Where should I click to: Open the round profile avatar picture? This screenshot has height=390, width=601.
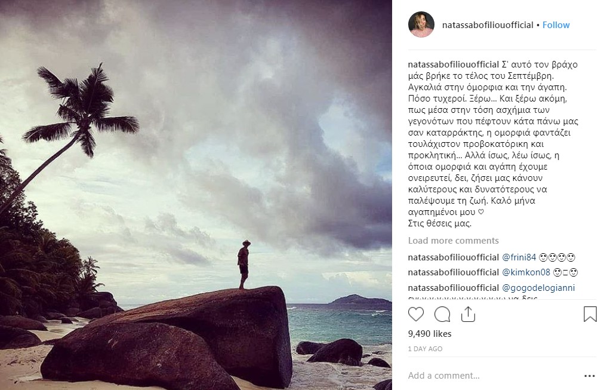click(421, 24)
